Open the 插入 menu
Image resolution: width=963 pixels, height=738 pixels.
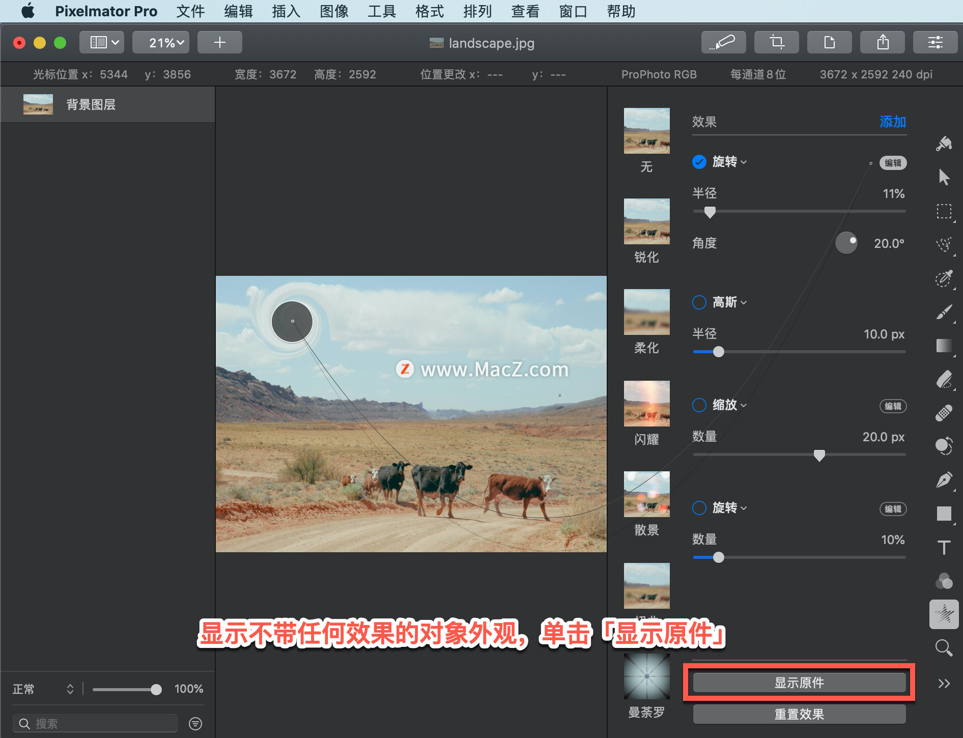coord(286,11)
